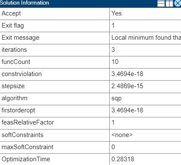Screen dimensions: 181x165
Task: Click the 'Solution Information' panel title
Action: pos(25,3)
